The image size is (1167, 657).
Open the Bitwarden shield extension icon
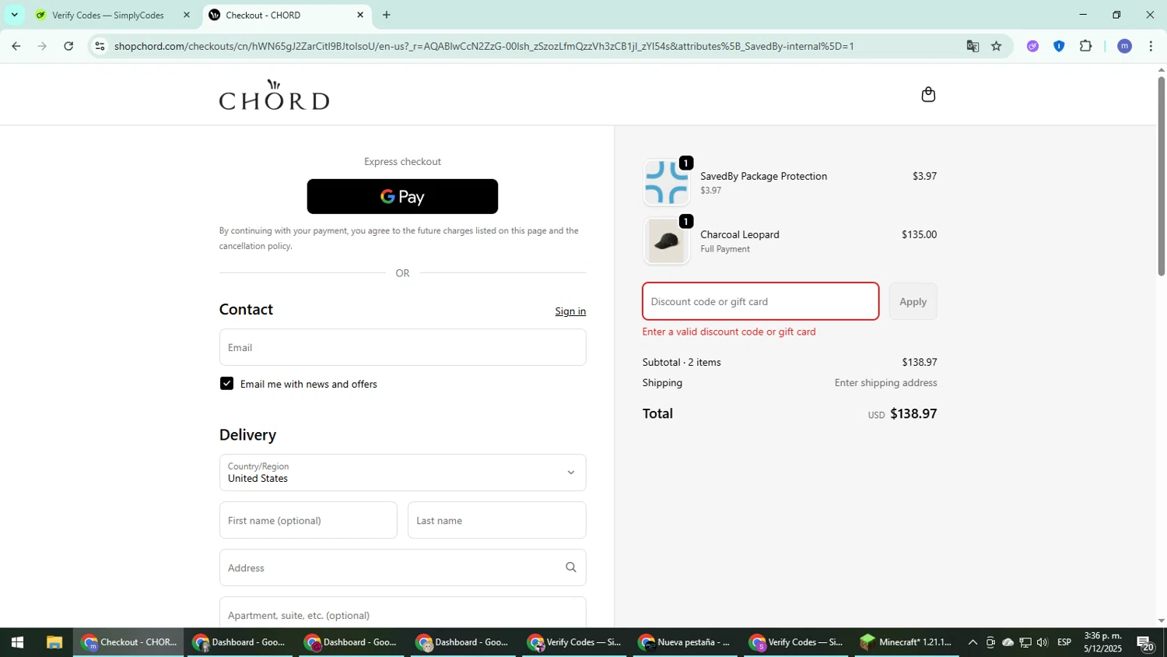pos(1059,46)
